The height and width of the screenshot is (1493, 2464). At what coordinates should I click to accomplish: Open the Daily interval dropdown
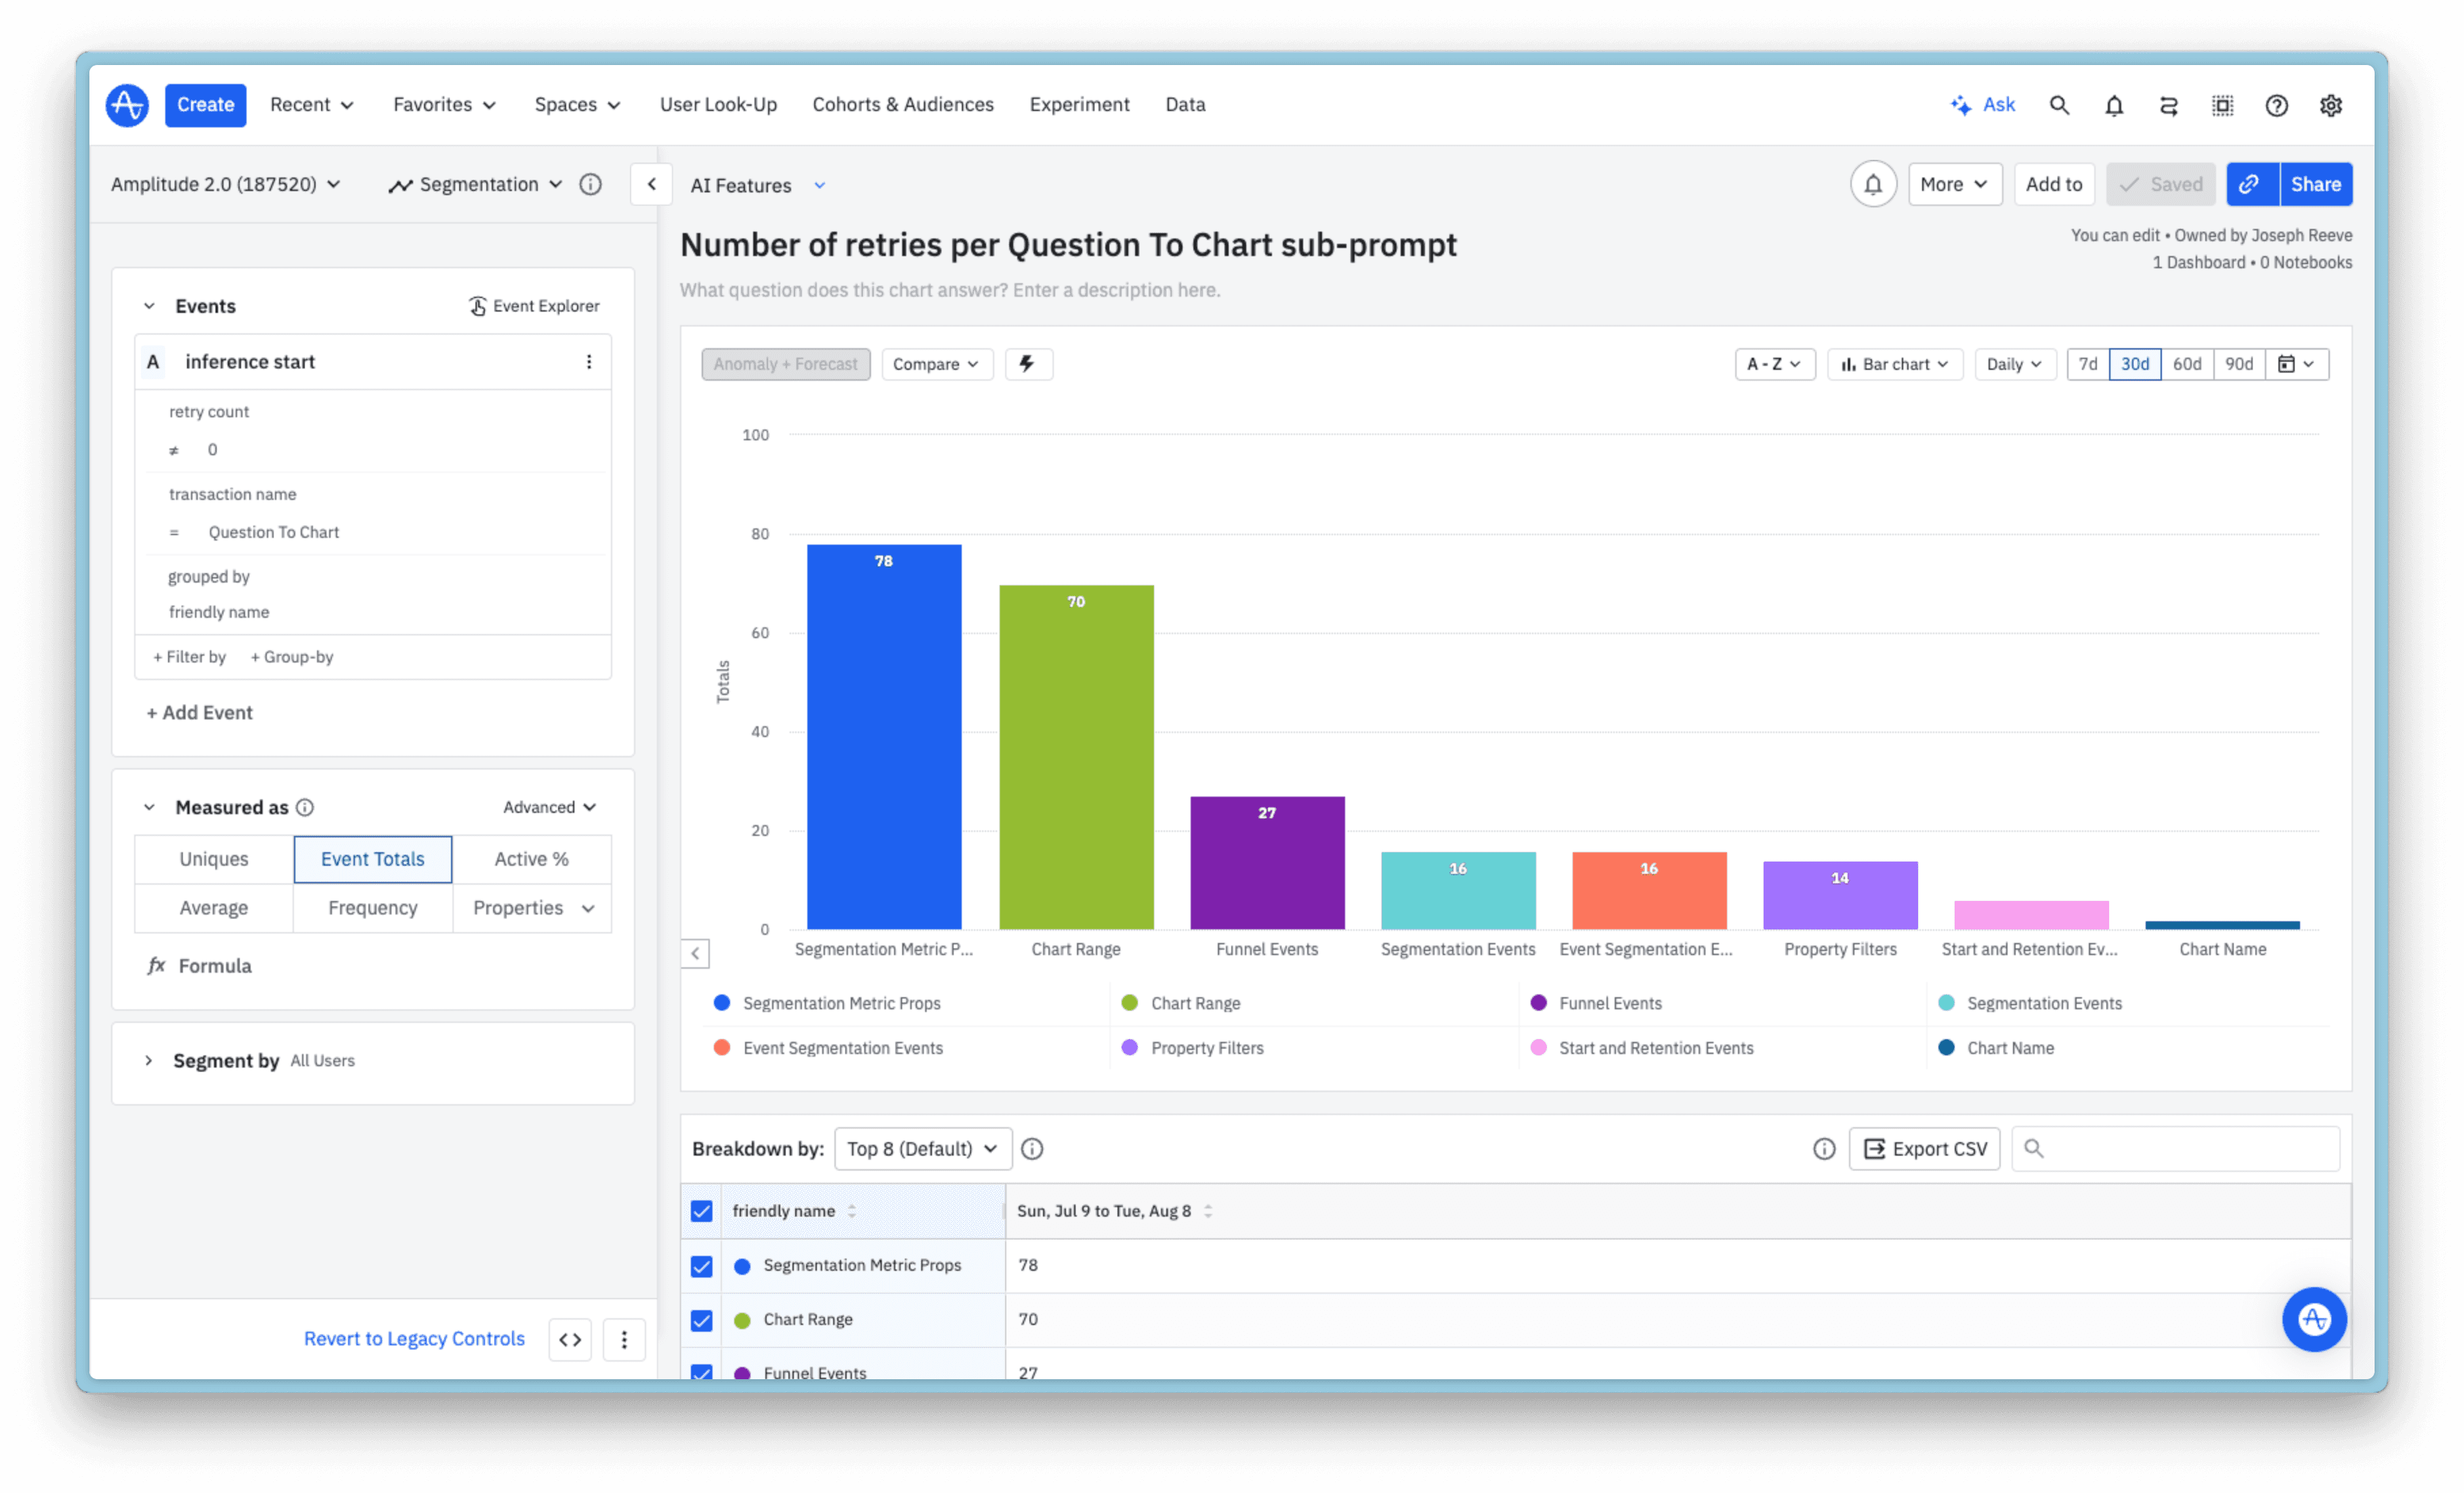tap(2015, 364)
